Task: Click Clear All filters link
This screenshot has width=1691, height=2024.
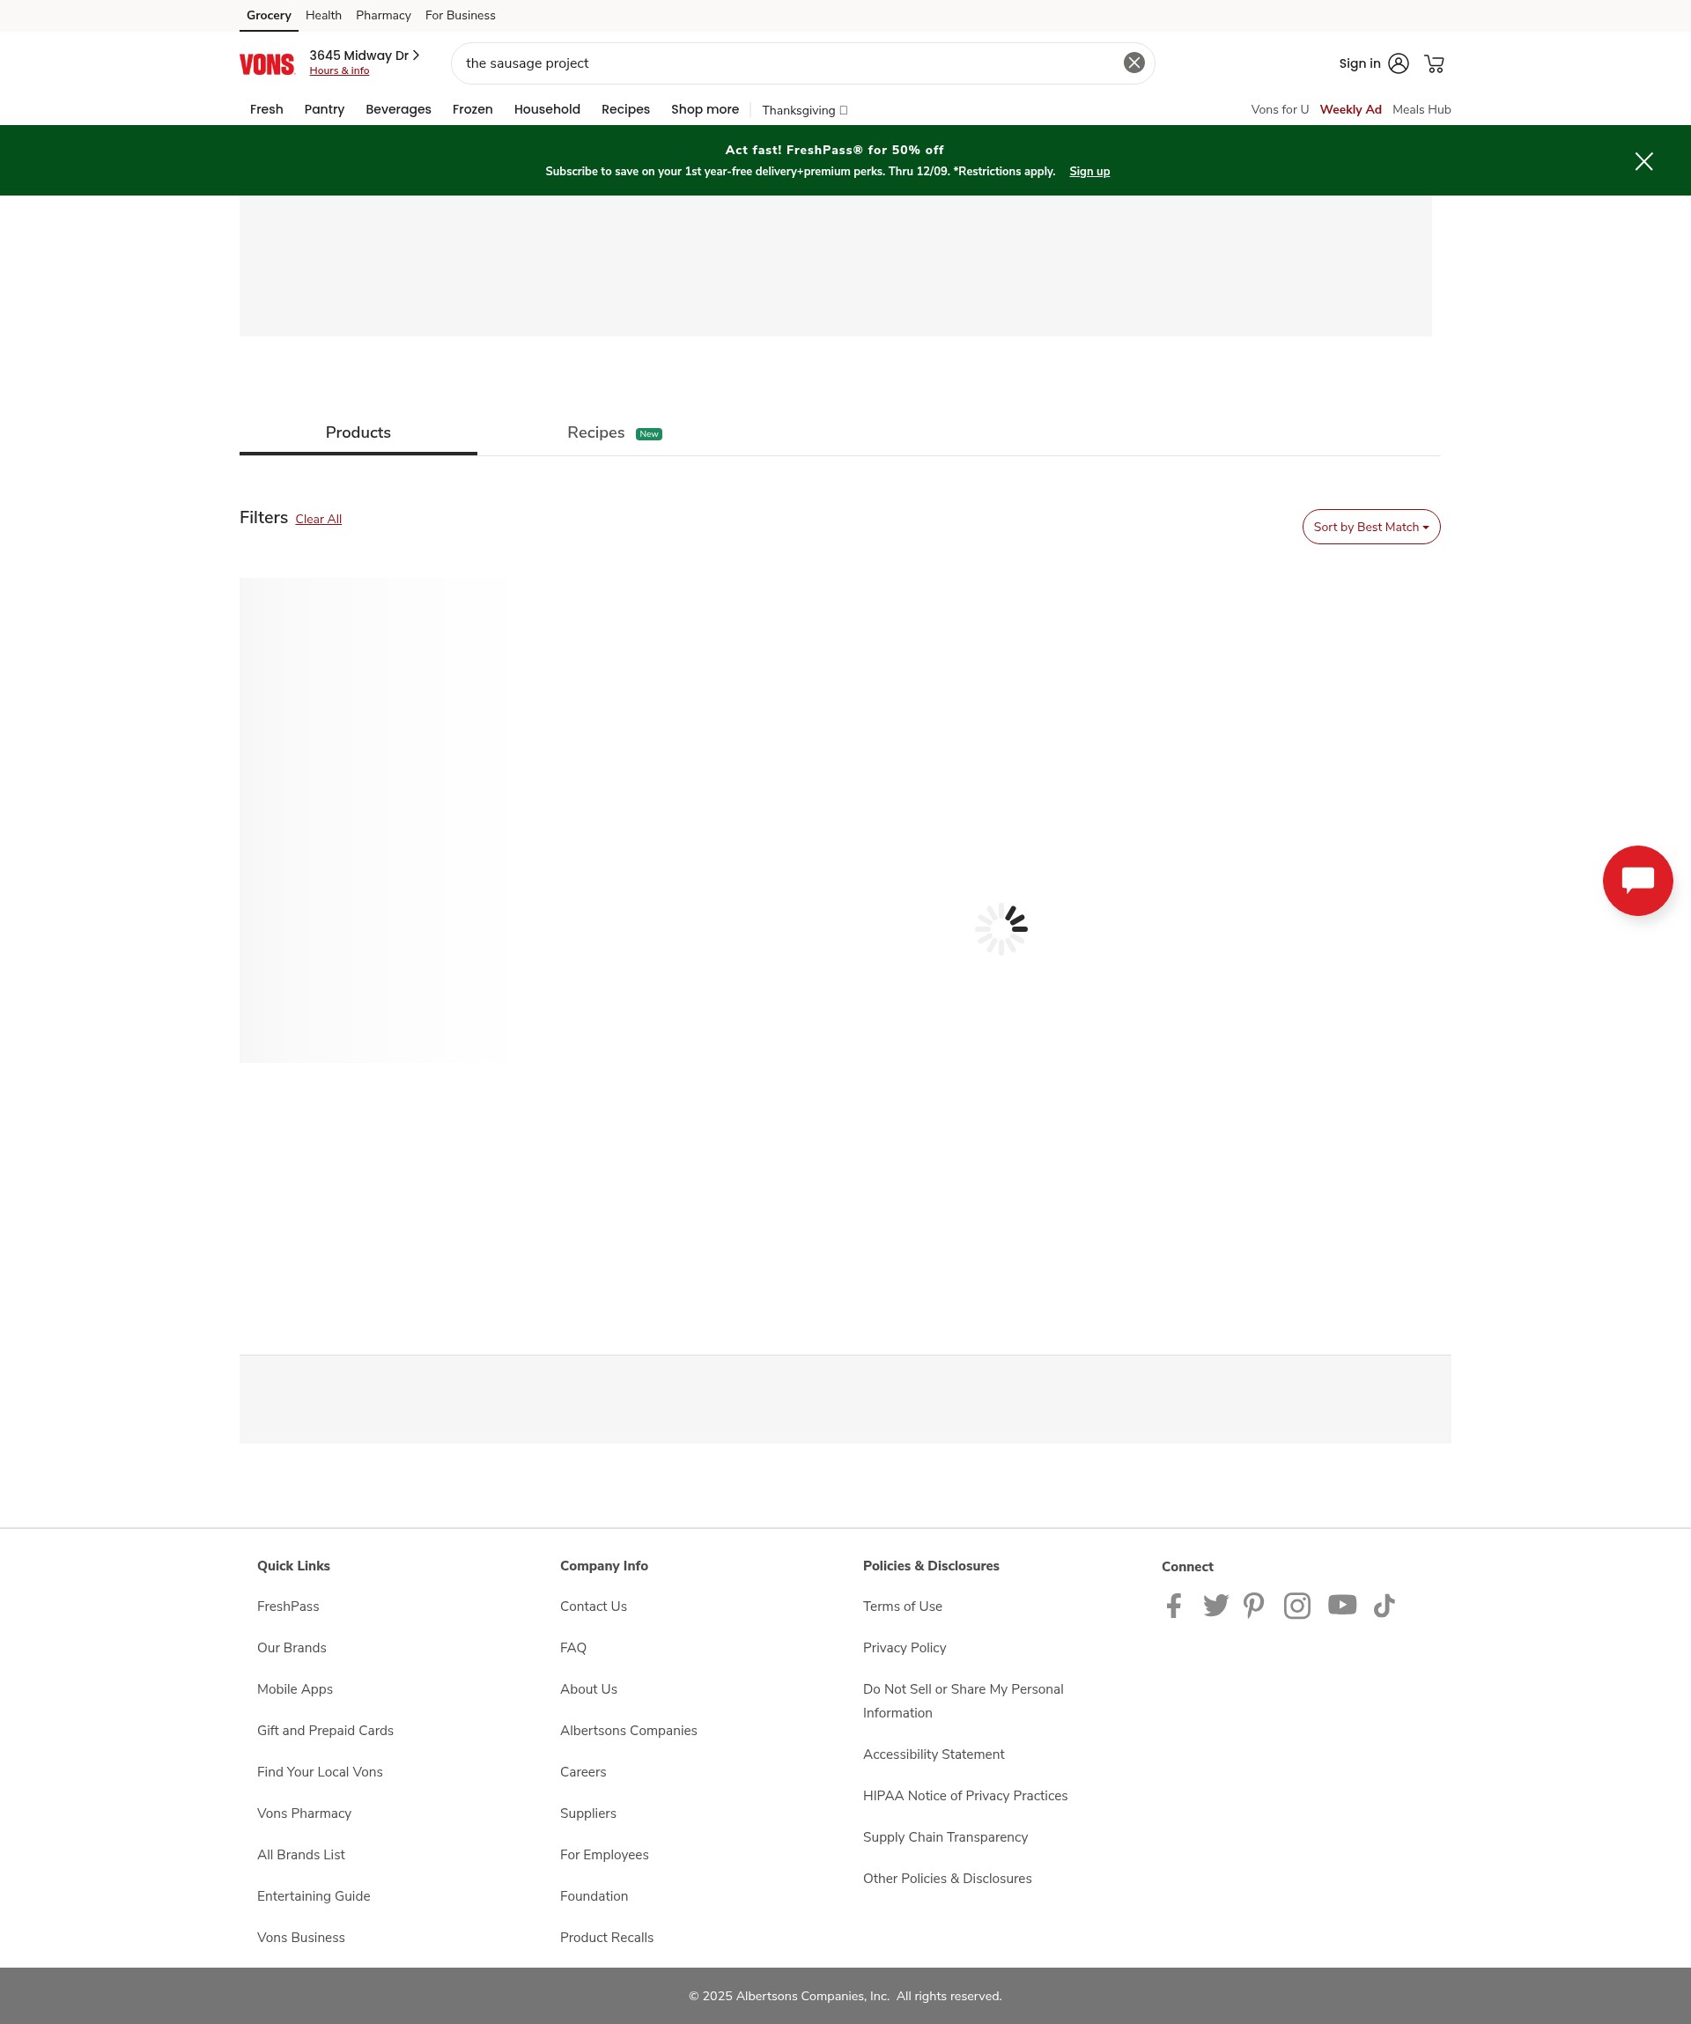Action: (318, 519)
